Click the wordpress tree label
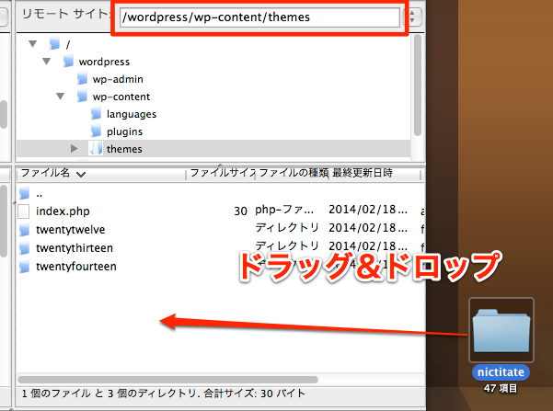 [104, 62]
